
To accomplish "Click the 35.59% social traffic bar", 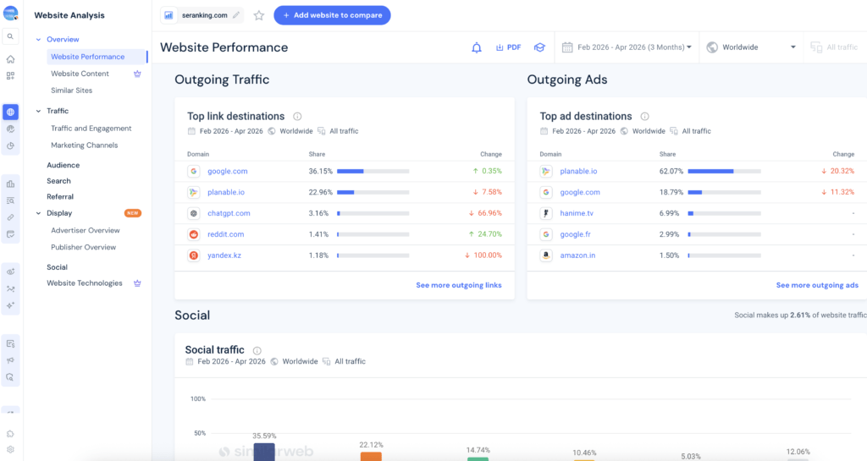I will click(x=264, y=452).
